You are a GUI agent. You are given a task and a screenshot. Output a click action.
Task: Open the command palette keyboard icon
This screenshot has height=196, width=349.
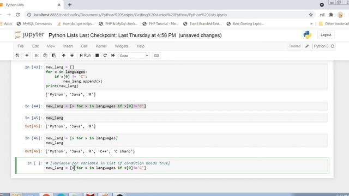(x=157, y=56)
